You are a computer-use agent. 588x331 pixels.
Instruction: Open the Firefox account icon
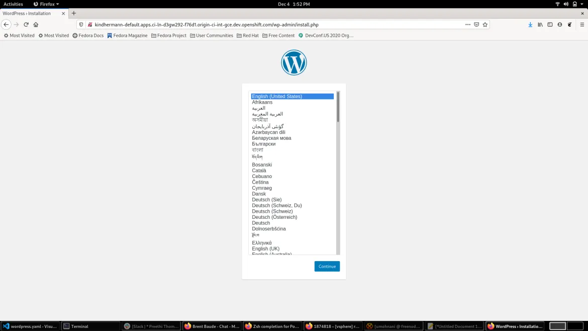tap(559, 24)
